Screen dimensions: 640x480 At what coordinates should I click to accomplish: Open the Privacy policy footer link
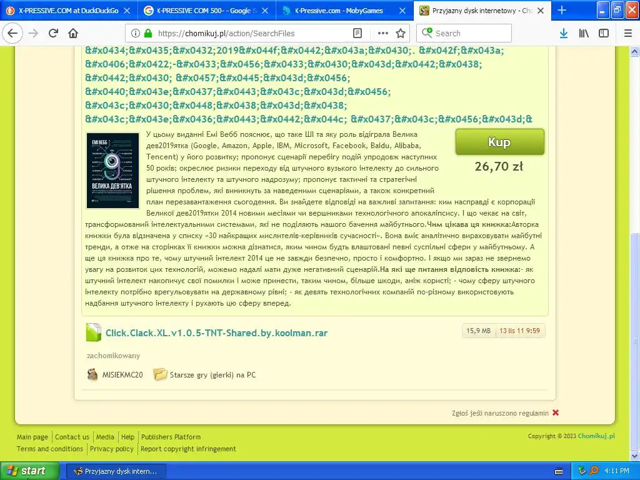[112, 449]
